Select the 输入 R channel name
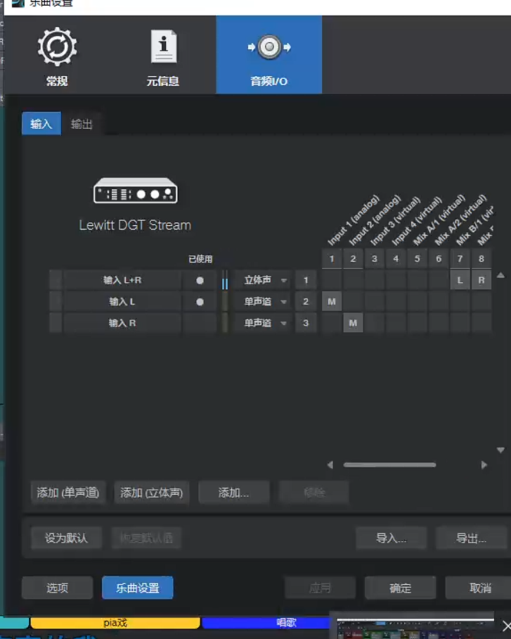 pyautogui.click(x=122, y=323)
